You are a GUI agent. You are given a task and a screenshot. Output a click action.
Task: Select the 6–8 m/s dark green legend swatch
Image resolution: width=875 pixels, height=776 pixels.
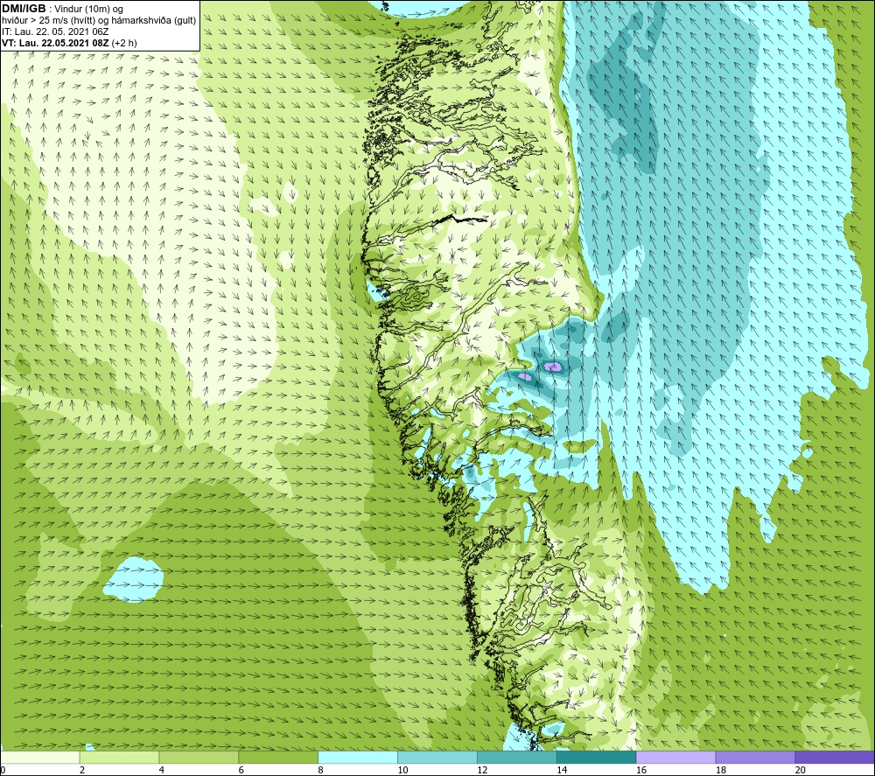coord(278,757)
